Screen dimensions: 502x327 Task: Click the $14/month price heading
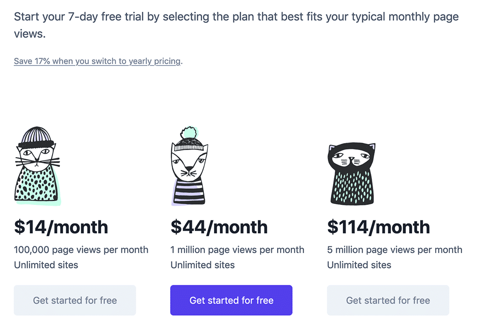61,227
